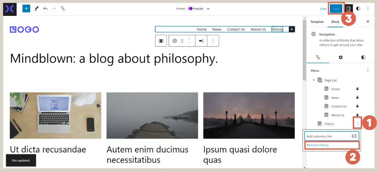Expand the Header template dropdown chevron
Viewport: 378px width, 172px height.
point(208,9)
